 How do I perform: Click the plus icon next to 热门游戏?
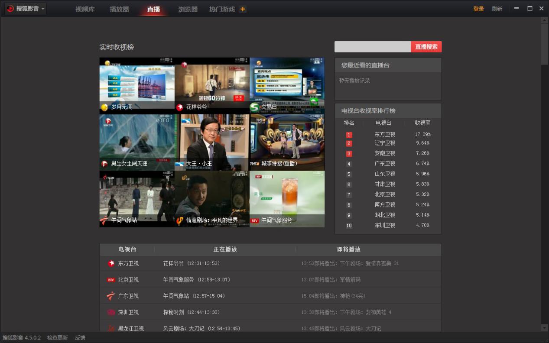(243, 9)
